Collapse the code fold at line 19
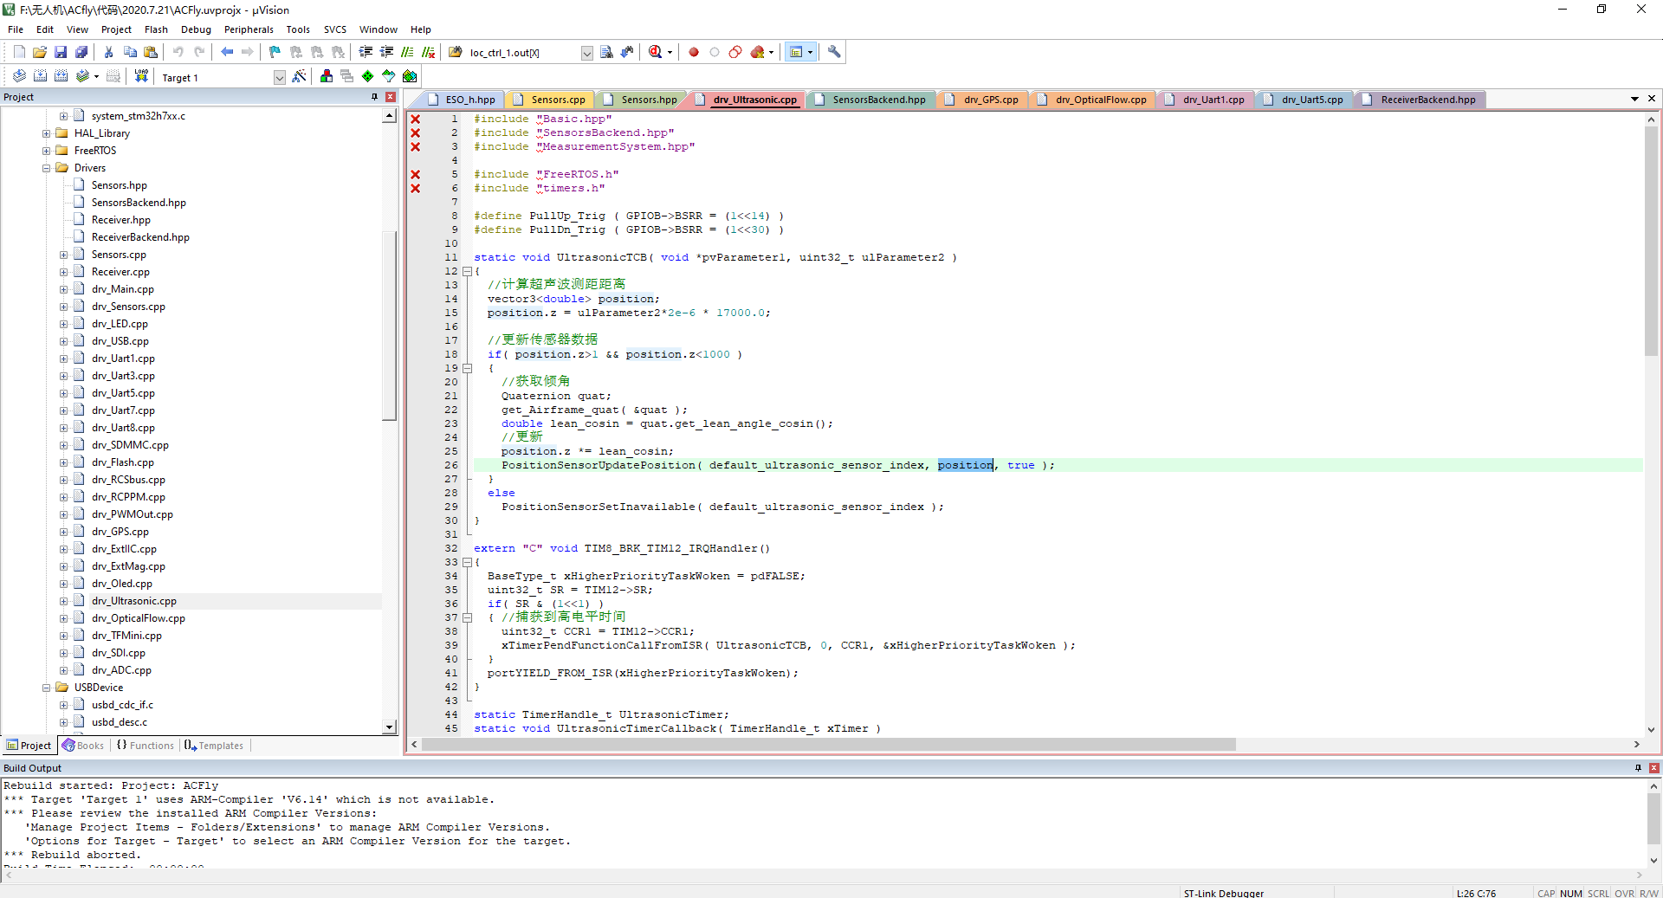Image resolution: width=1663 pixels, height=898 pixels. (x=467, y=368)
